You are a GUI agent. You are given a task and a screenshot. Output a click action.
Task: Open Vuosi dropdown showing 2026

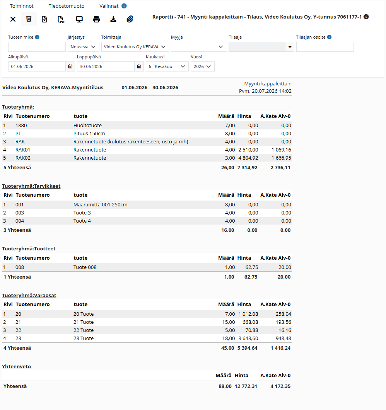[x=203, y=66]
